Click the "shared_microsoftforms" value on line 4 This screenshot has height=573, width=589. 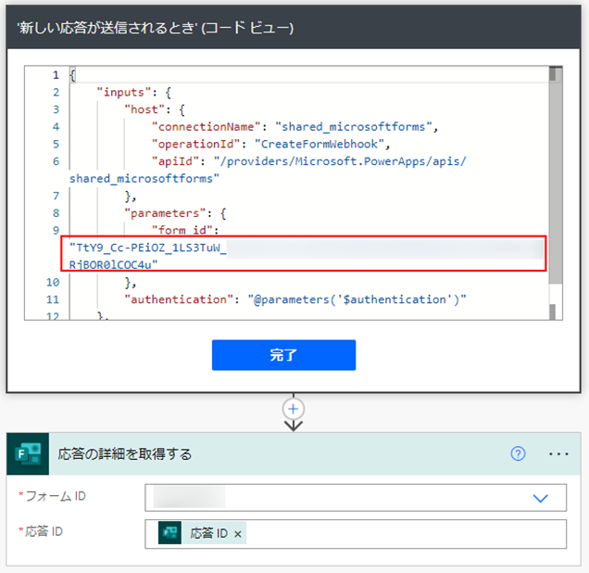353,127
